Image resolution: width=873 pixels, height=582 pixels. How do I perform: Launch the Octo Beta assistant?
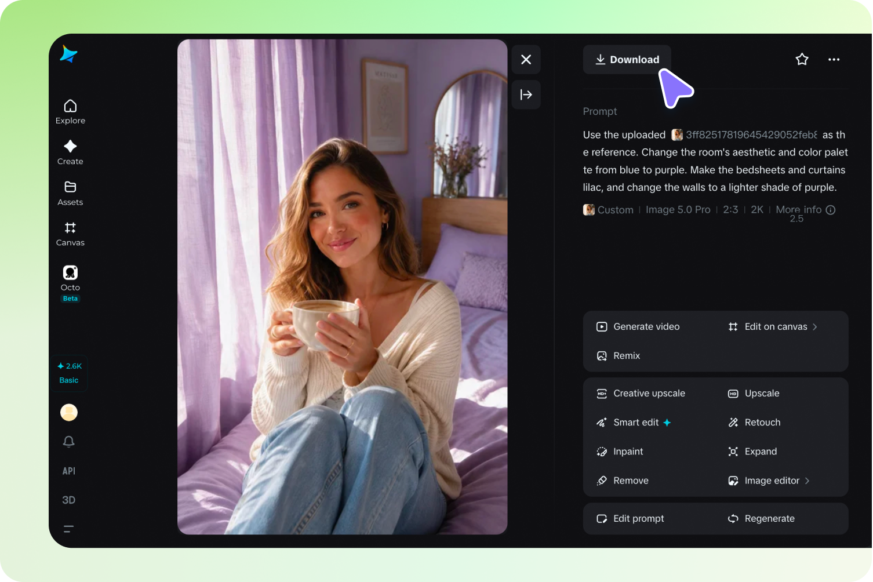tap(70, 283)
